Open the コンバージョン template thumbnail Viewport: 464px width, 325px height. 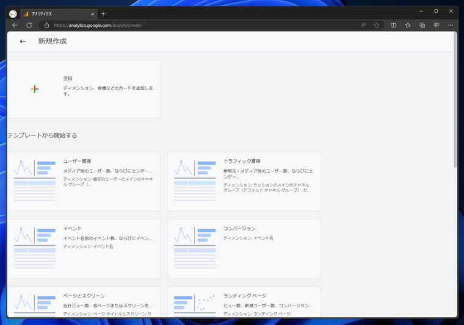point(195,248)
